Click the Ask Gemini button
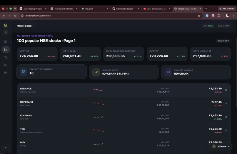237x154 pixels. (227, 9)
